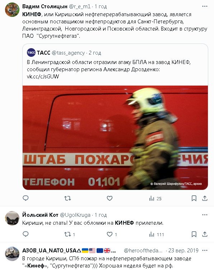Screen dimensions: 214x270
Task: Open more options for АЗОВ_UA_NATO_USA post
Action: click(x=205, y=250)
